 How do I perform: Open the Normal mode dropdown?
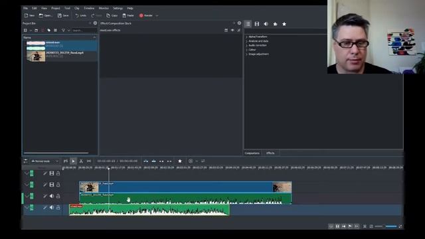pos(44,161)
